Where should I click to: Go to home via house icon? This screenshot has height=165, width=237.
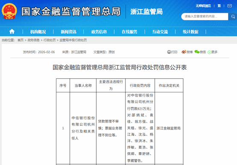click(x=12, y=32)
